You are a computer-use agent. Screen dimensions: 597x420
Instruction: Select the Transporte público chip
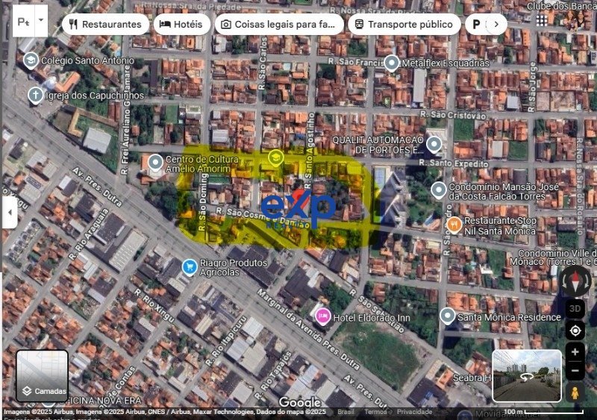403,24
